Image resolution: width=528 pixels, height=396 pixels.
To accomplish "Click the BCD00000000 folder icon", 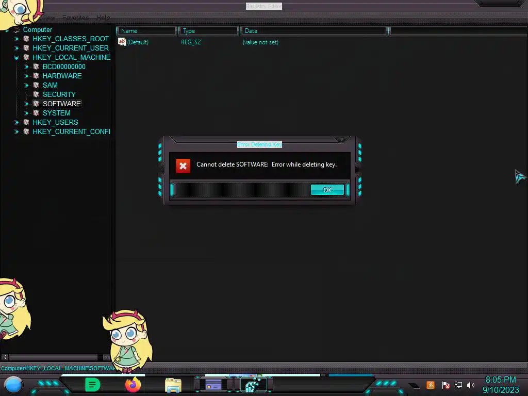I will pyautogui.click(x=36, y=67).
